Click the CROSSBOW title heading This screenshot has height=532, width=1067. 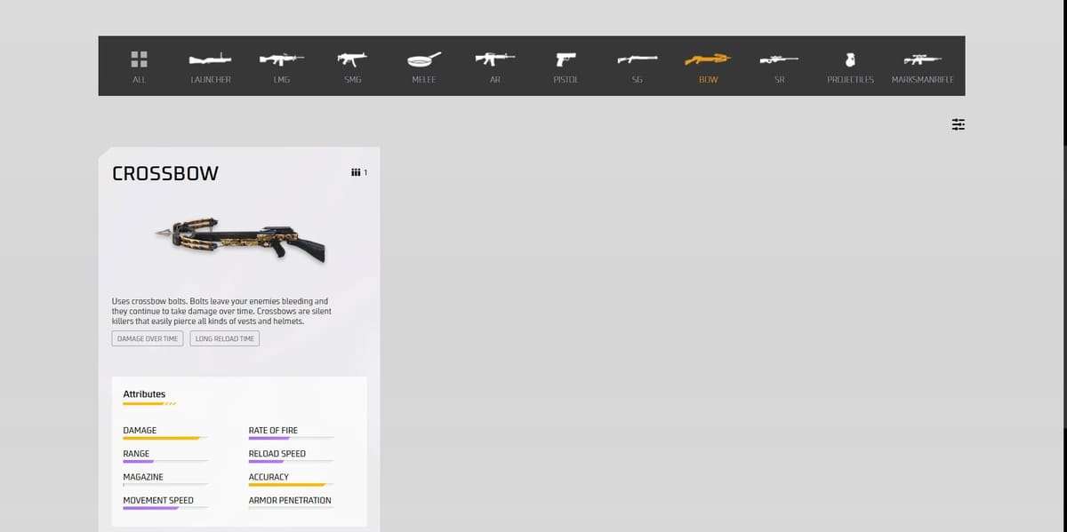coord(164,173)
